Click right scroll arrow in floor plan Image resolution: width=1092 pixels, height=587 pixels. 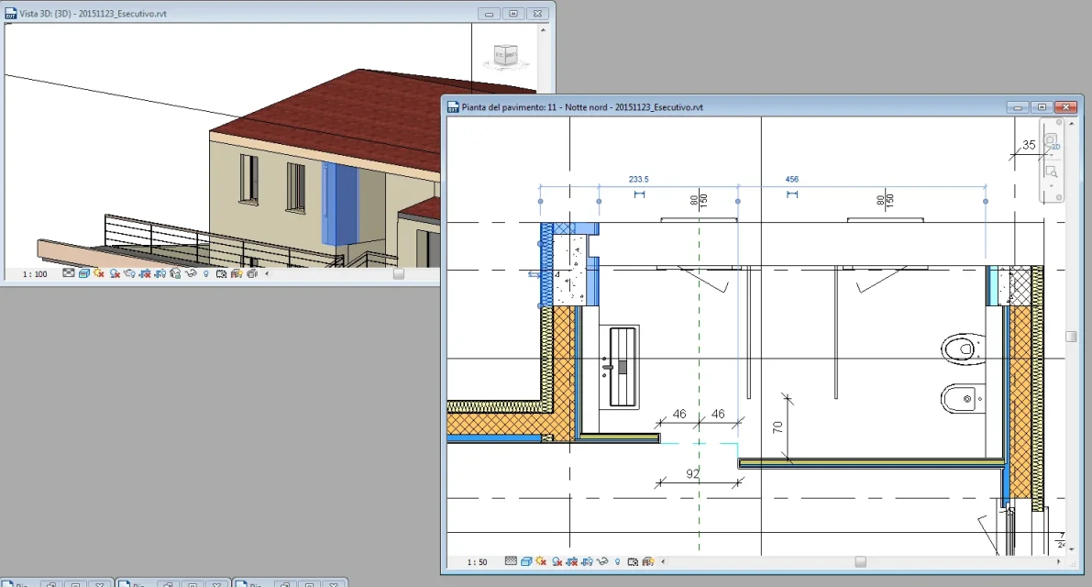tap(1059, 562)
